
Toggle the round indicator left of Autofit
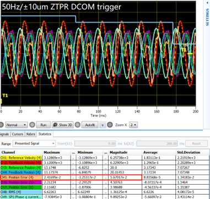(78, 125)
